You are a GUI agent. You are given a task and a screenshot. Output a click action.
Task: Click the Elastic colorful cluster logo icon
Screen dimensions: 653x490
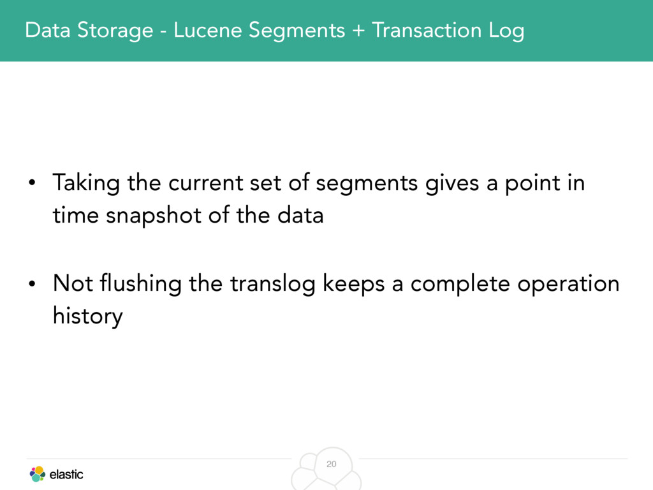point(38,474)
